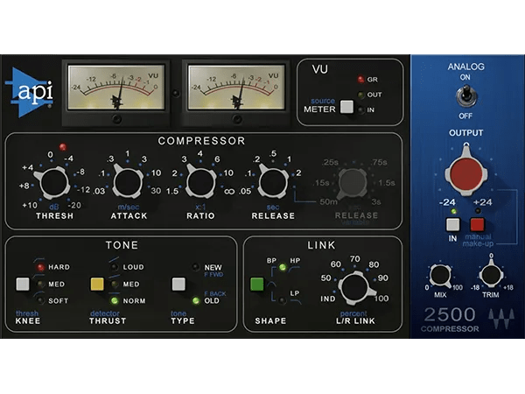The height and width of the screenshot is (394, 525).
Task: Flip the ANALOG on/off toggle switch
Action: click(465, 96)
